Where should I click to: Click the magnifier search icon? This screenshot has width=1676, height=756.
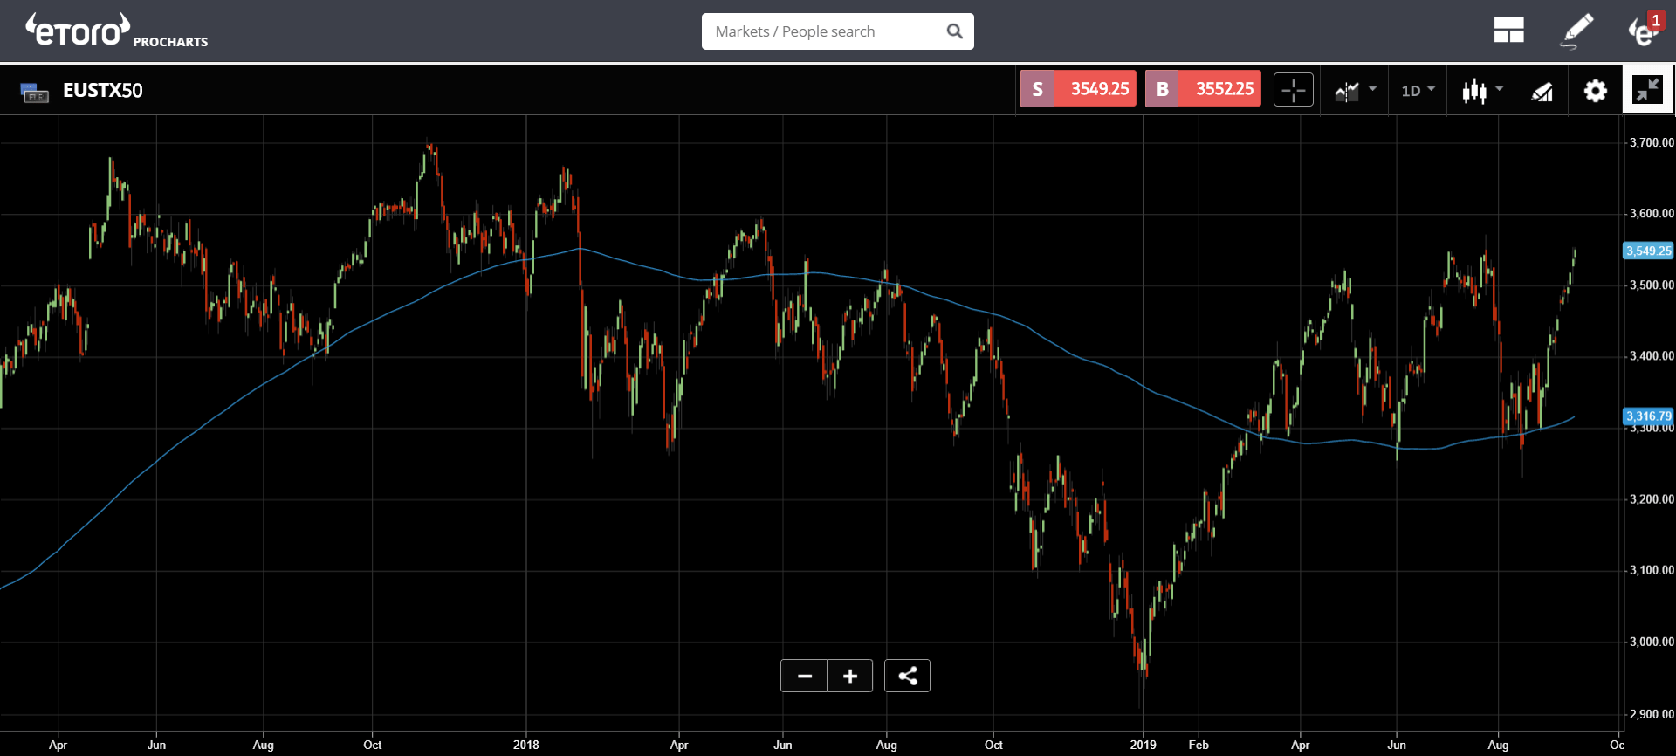click(x=955, y=31)
